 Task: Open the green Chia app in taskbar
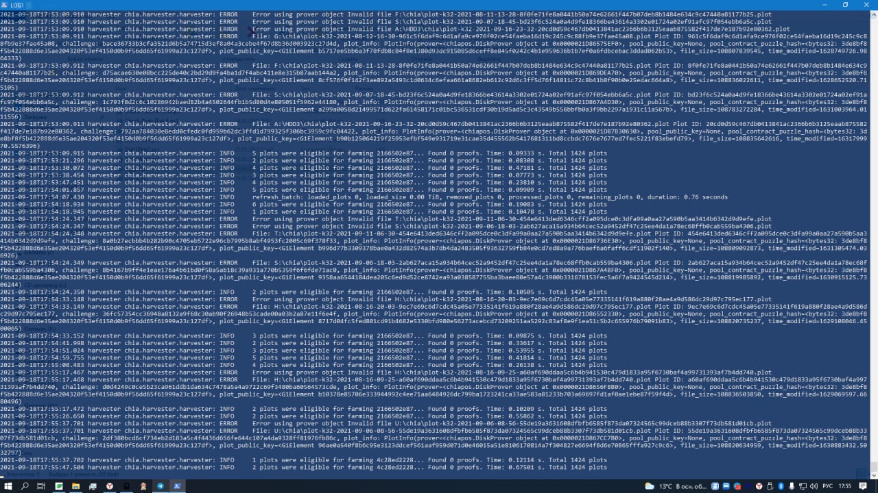tap(59, 486)
